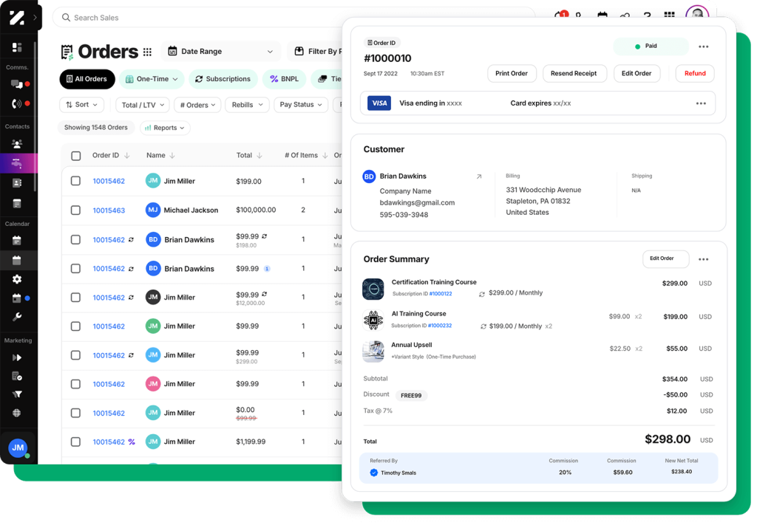The image size is (757, 528).
Task: Open the notifications bell with red badge
Action: point(560,15)
